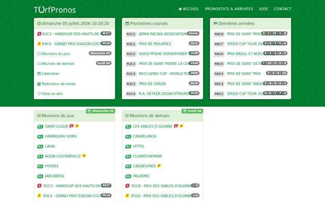The height and width of the screenshot is (203, 325).
Task: Click the 1h12 time badge
Action: click(194, 43)
